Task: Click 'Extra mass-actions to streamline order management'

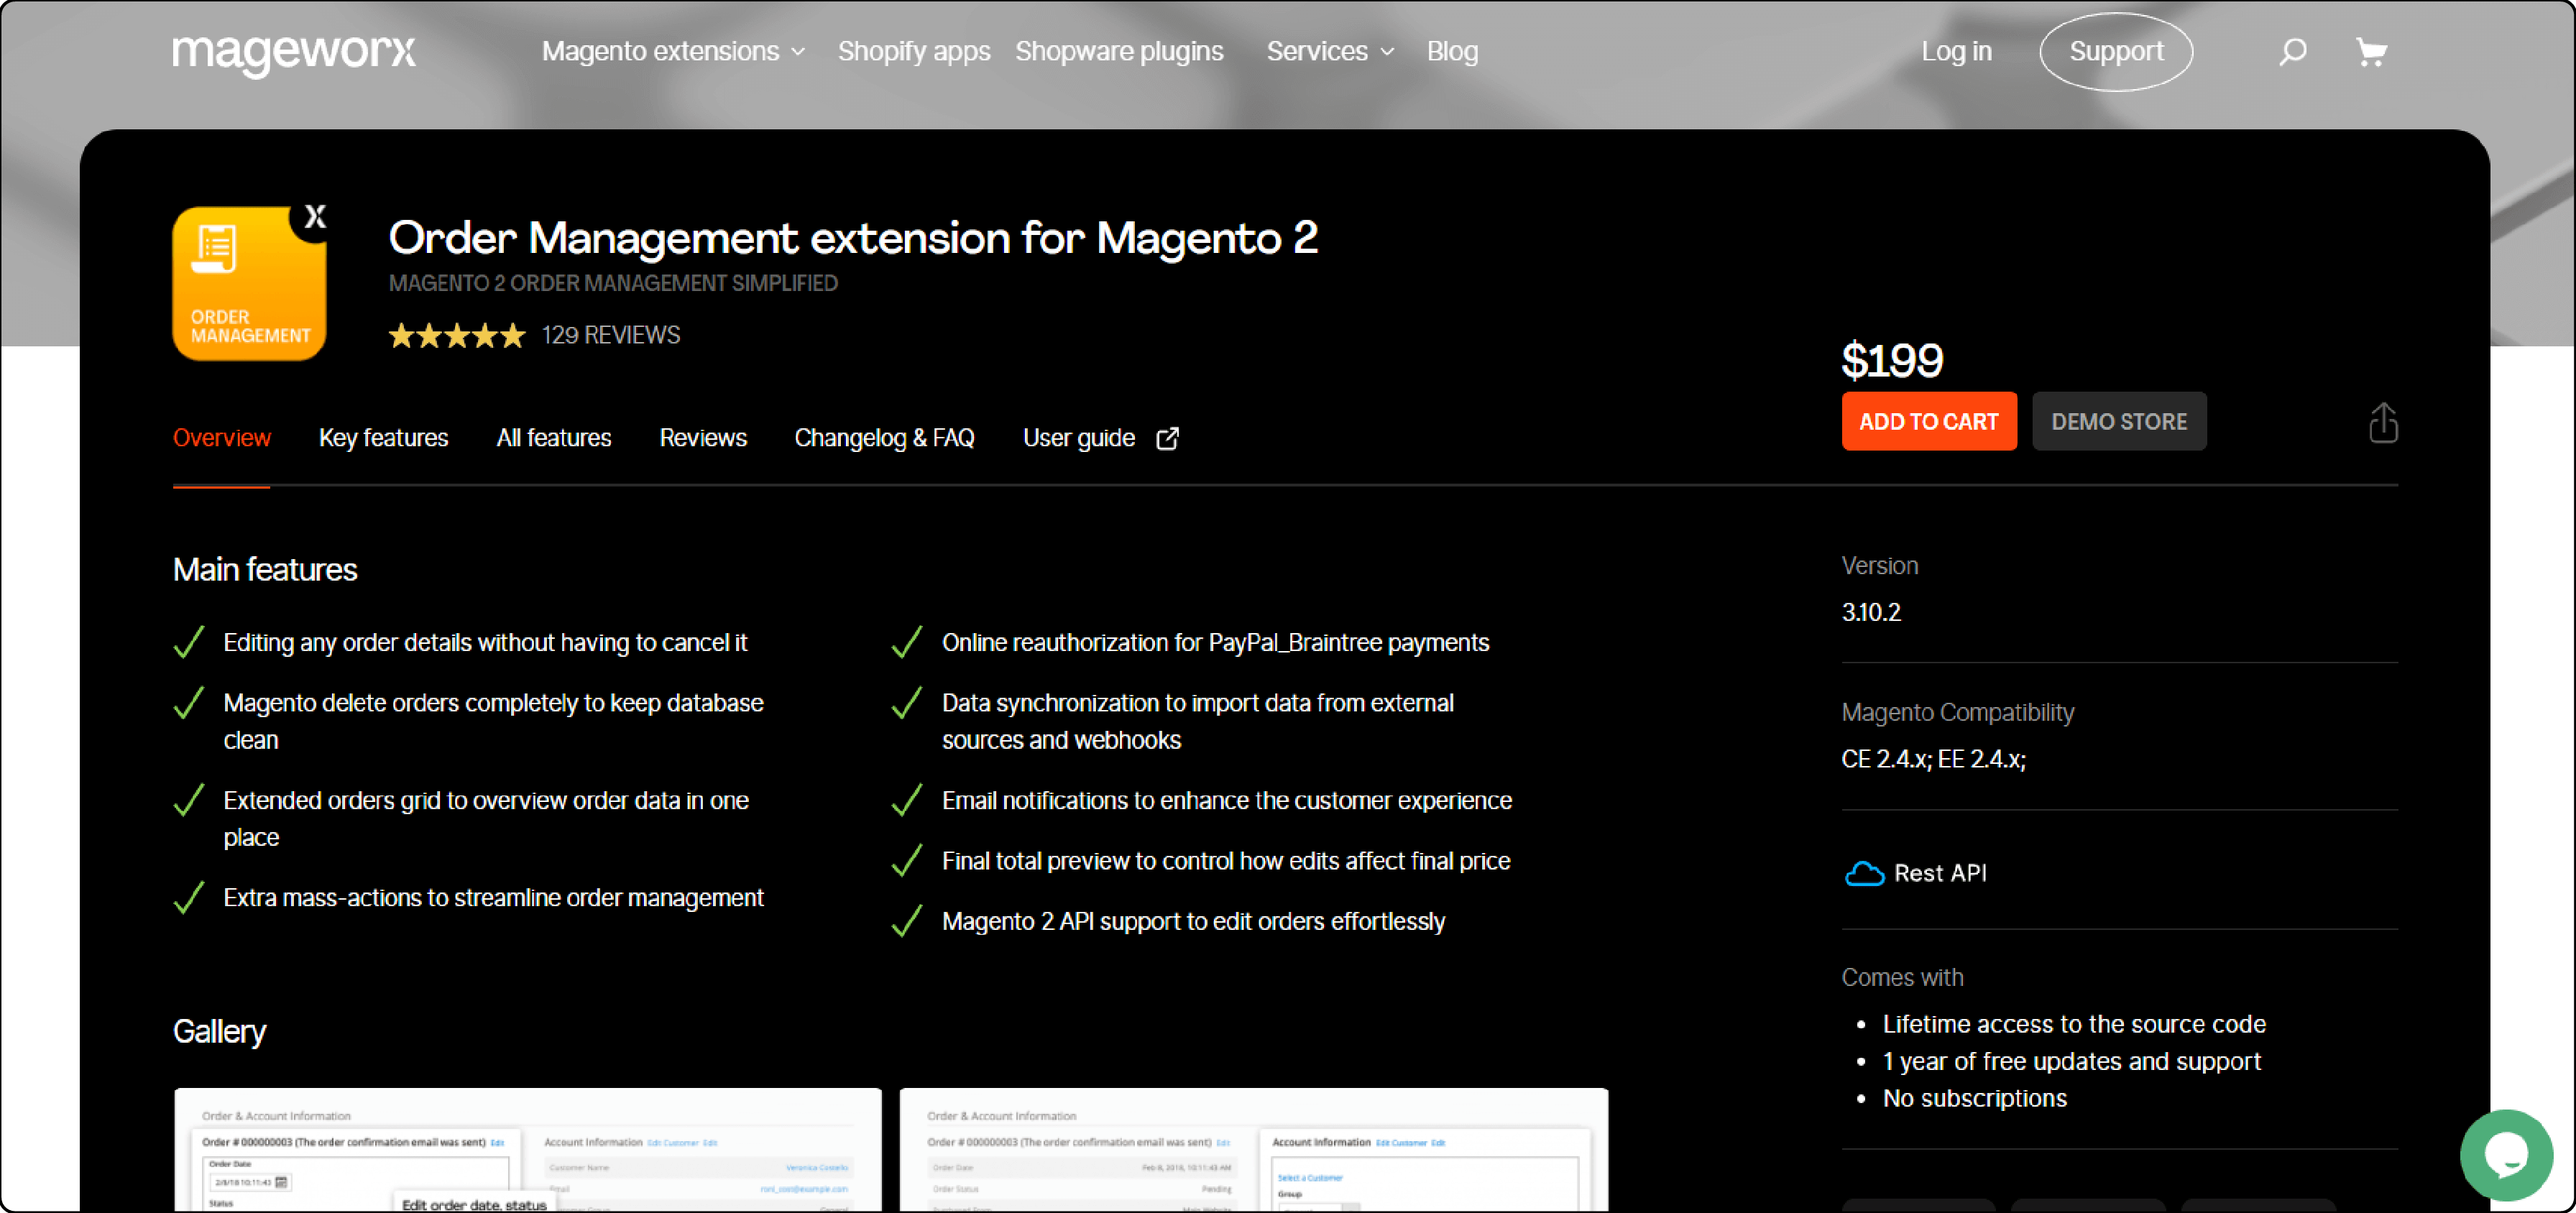Action: [x=493, y=897]
